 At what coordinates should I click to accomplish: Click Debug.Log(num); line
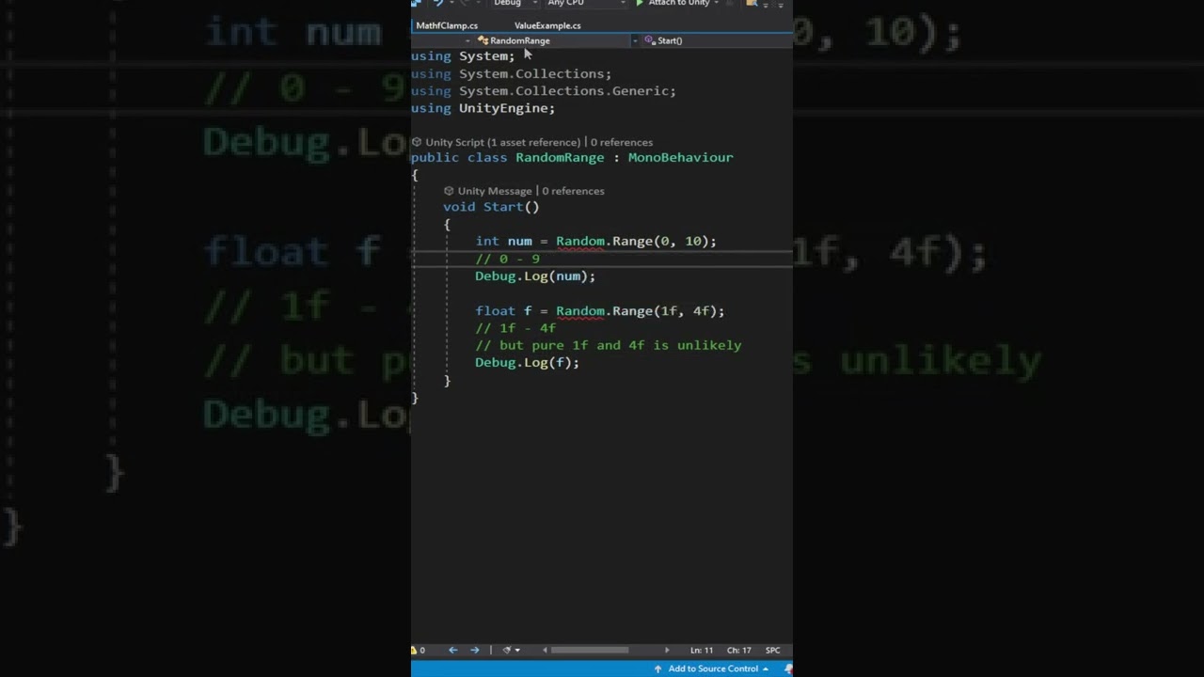tap(535, 276)
